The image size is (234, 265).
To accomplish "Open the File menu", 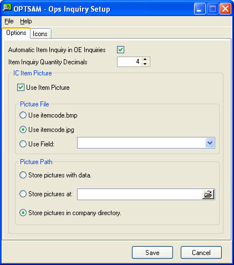I will point(9,21).
